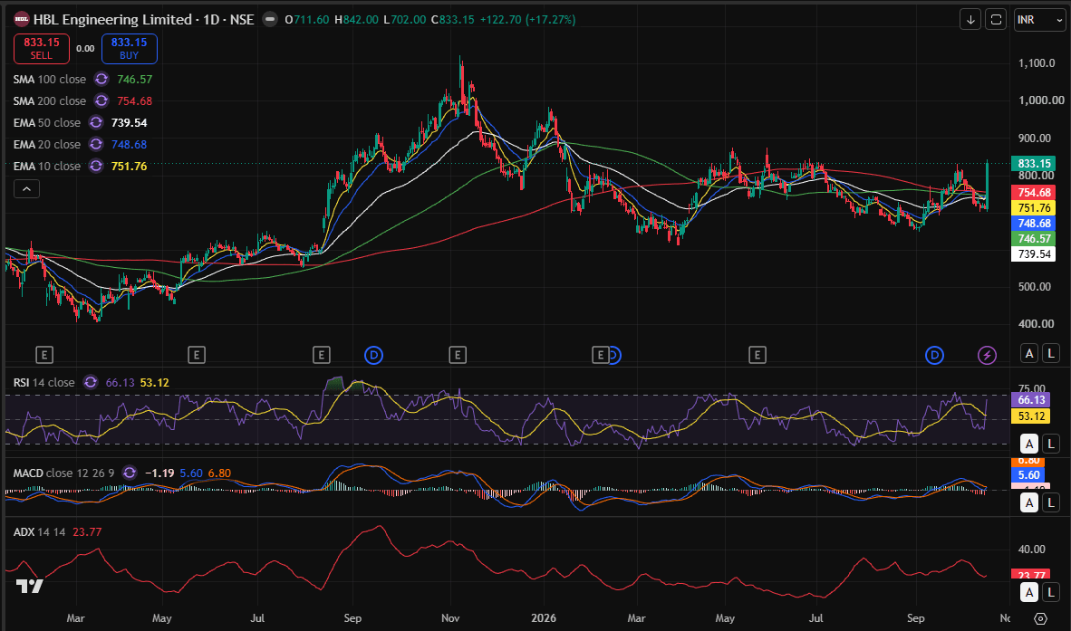The image size is (1071, 631).
Task: Click the +122.70 (+17.27%) change value
Action: 527,19
